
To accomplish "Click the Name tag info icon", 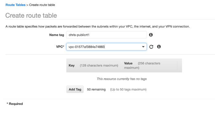I will coord(151,35).
